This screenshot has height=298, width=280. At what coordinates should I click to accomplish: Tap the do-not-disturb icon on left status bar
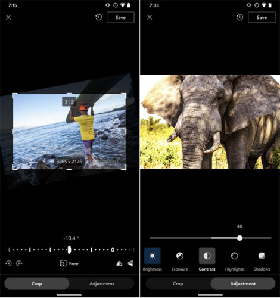click(x=116, y=5)
